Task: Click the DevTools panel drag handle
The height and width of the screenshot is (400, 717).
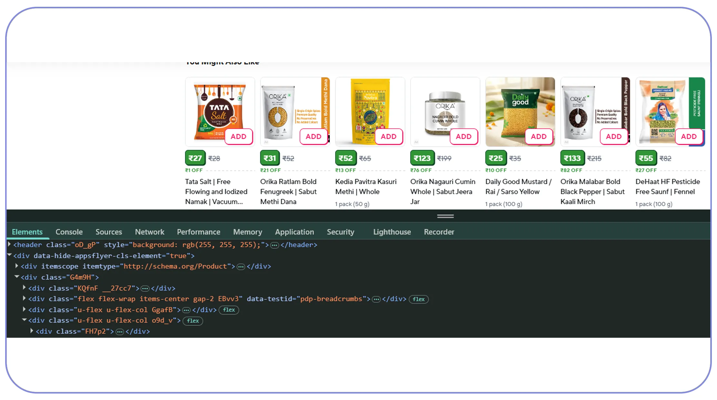Action: tap(445, 216)
